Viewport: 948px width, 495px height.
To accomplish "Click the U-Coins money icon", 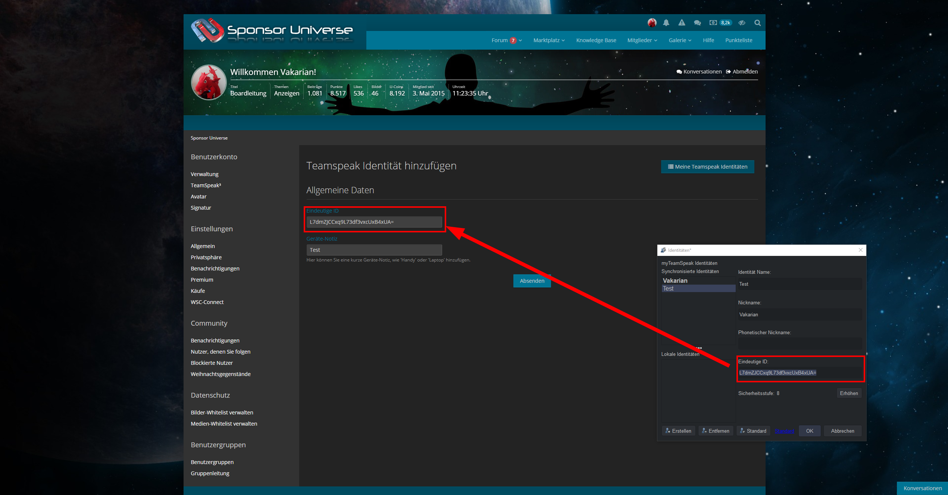I will (x=713, y=23).
